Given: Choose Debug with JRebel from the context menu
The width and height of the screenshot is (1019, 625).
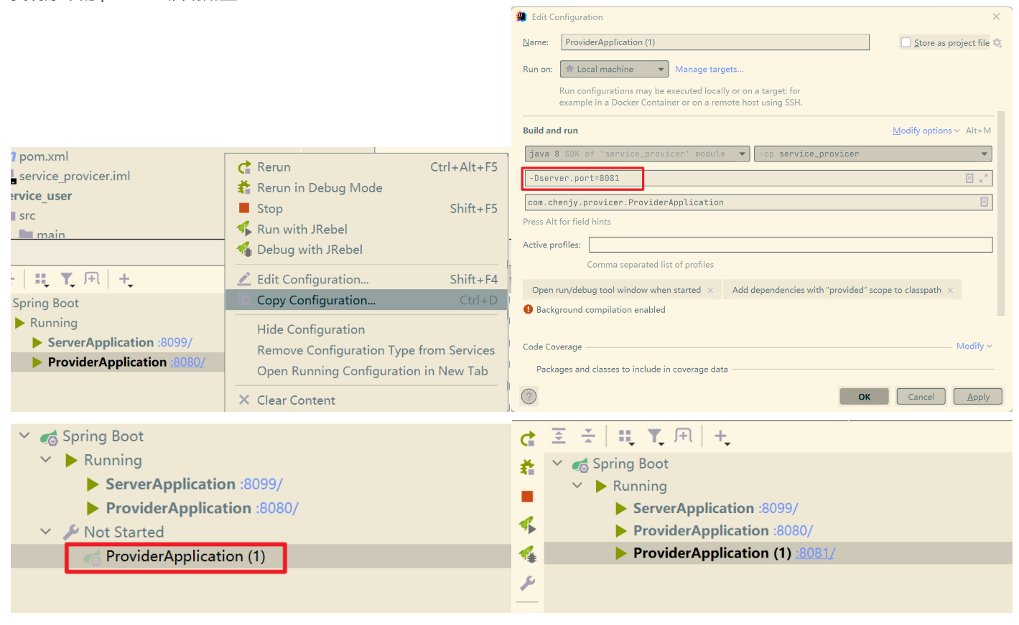Looking at the screenshot, I should pos(367,250).
